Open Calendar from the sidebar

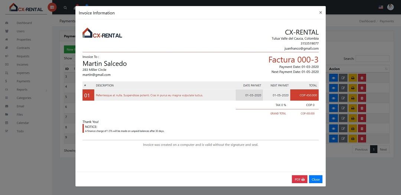(x=23, y=123)
